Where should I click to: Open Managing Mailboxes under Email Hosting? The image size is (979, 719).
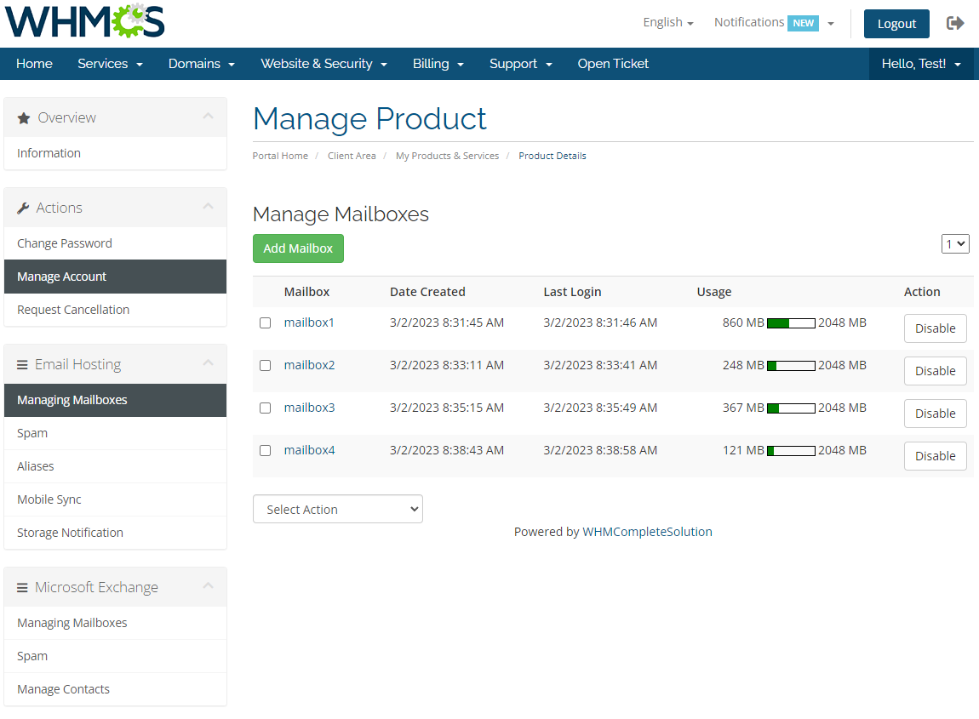point(116,400)
